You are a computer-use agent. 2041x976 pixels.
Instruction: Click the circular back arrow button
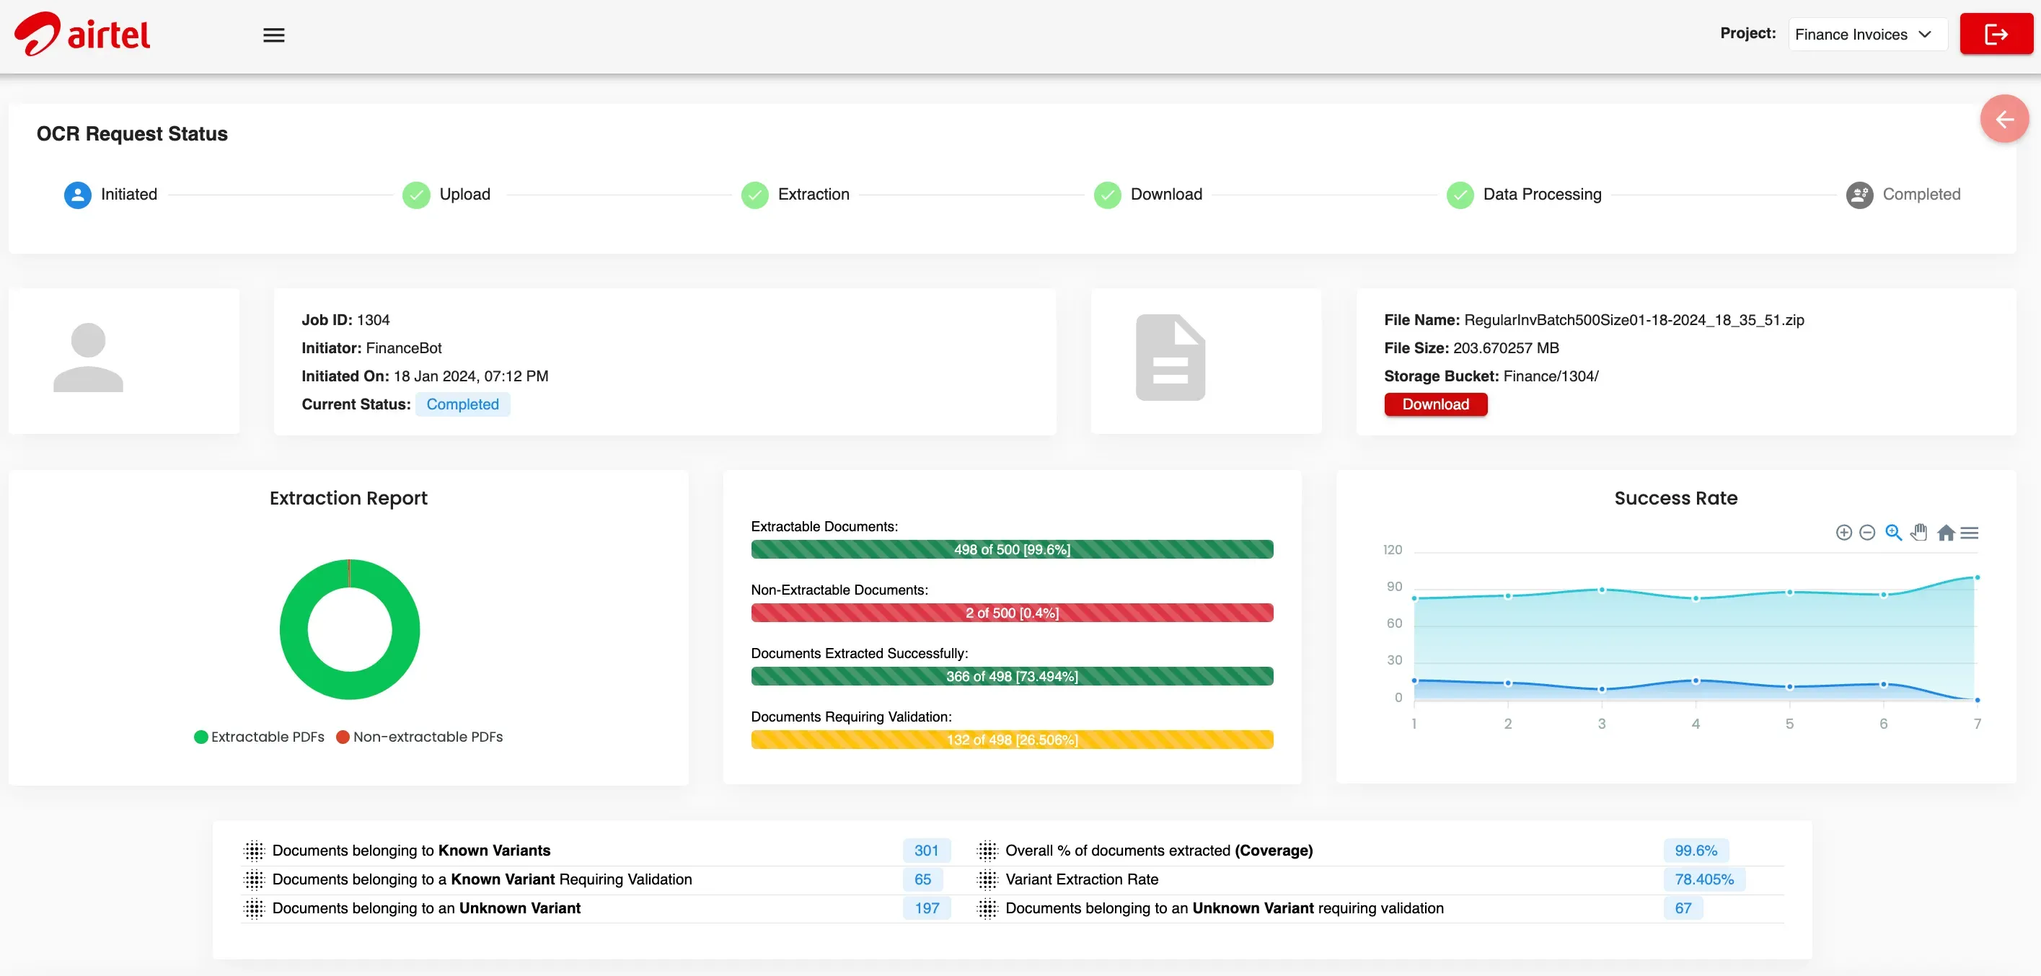coord(2004,118)
